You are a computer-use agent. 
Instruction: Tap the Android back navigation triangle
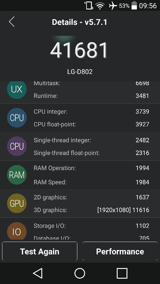(x=38, y=273)
